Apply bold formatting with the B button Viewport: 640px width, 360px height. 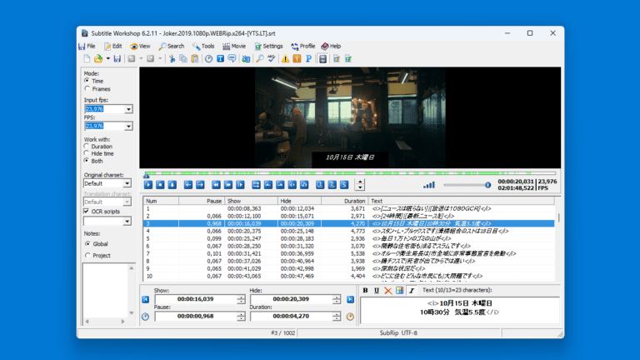365,291
